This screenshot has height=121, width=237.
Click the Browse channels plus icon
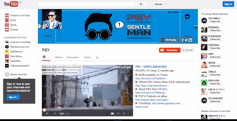coord(7,74)
